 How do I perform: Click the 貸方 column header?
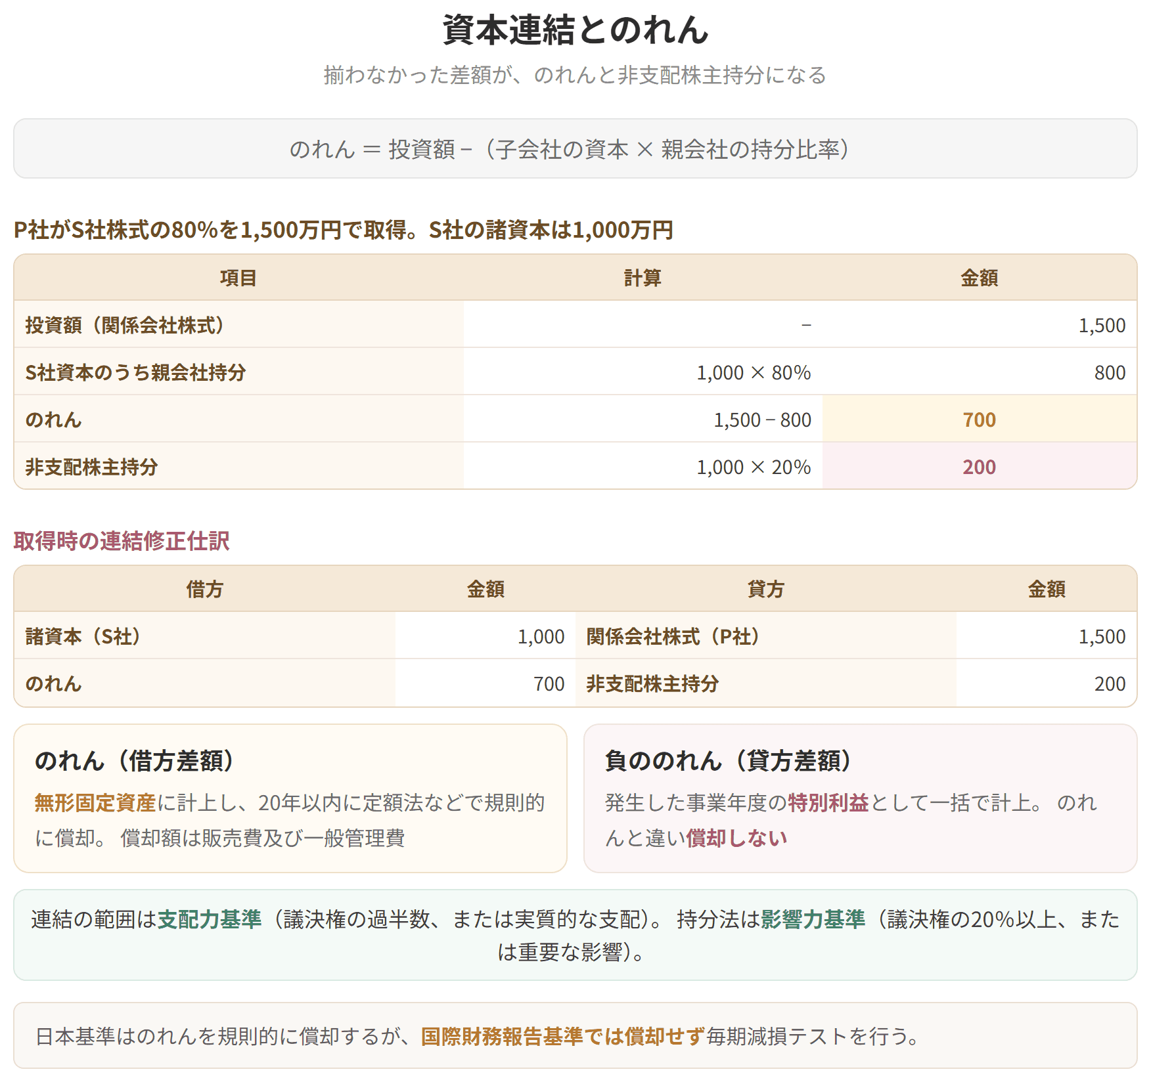tap(765, 589)
